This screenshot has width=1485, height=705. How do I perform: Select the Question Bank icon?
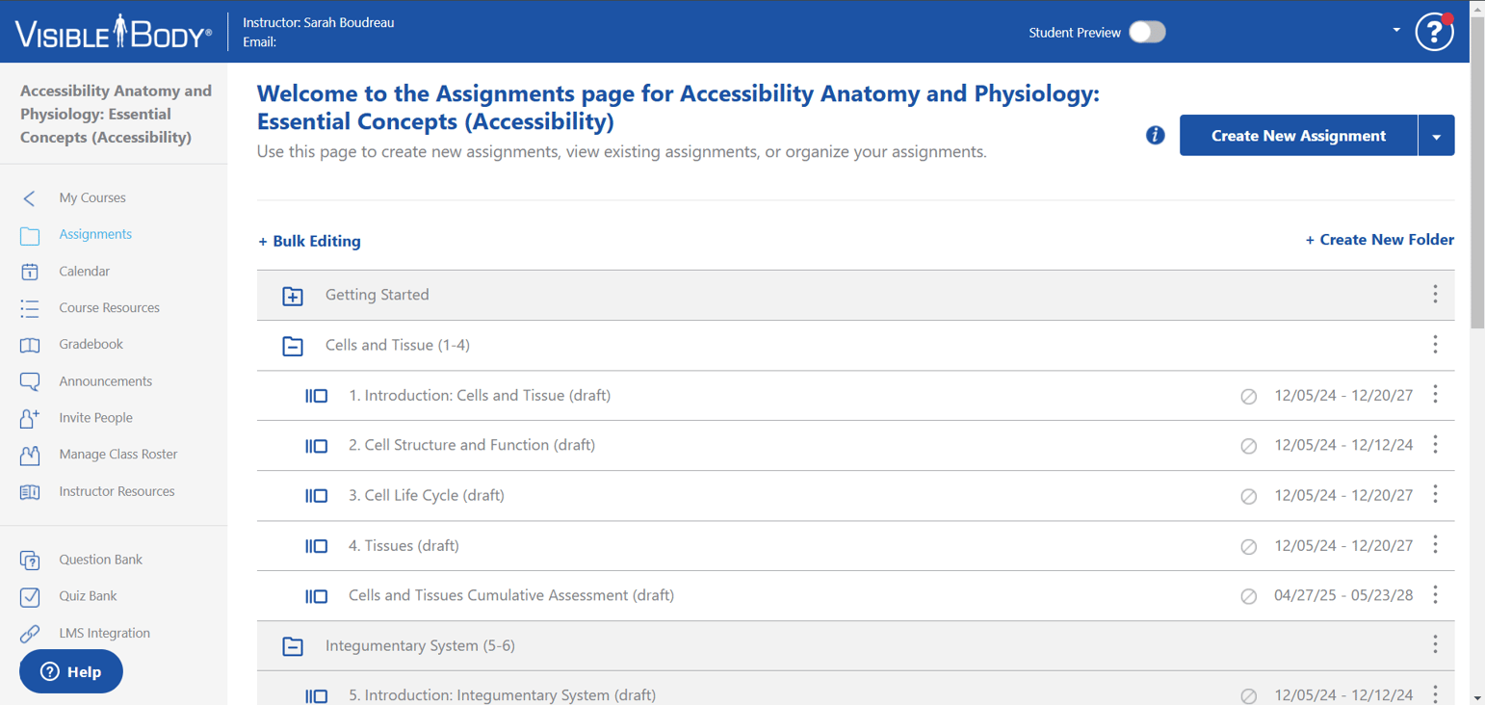coord(31,559)
